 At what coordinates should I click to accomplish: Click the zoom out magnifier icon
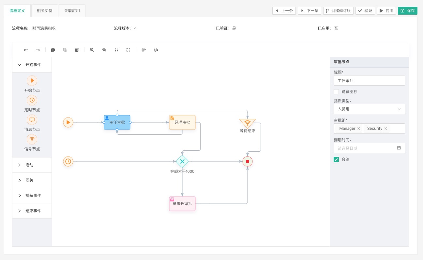click(104, 50)
